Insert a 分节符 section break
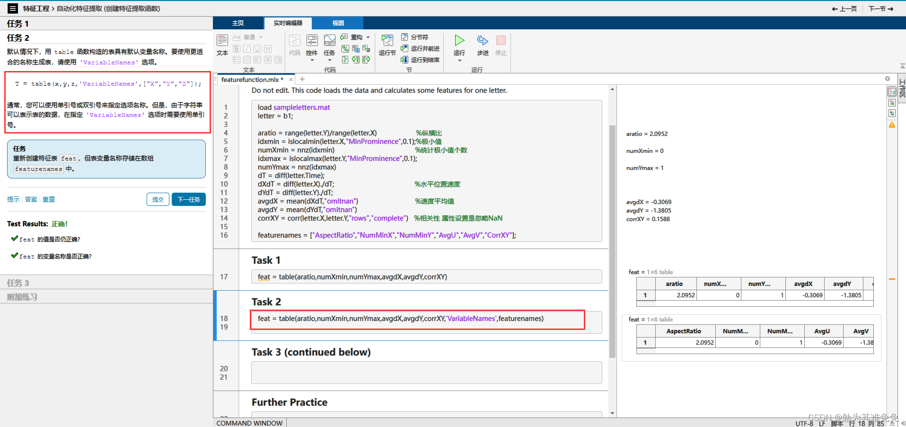This screenshot has height=427, width=906. [x=414, y=37]
